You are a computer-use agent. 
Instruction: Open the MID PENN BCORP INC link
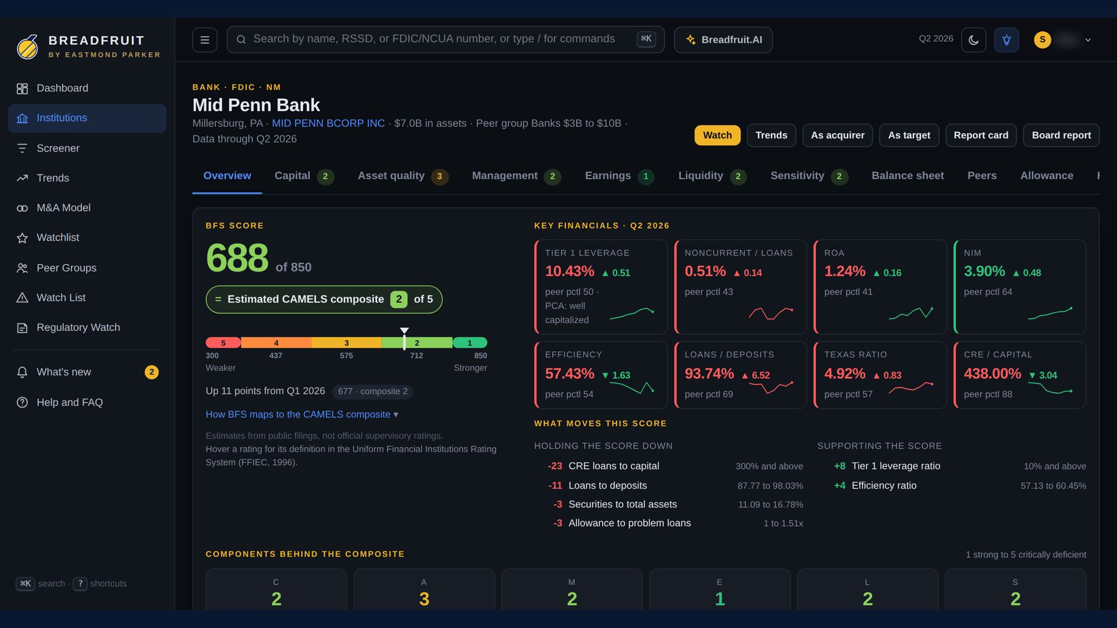[x=328, y=124]
